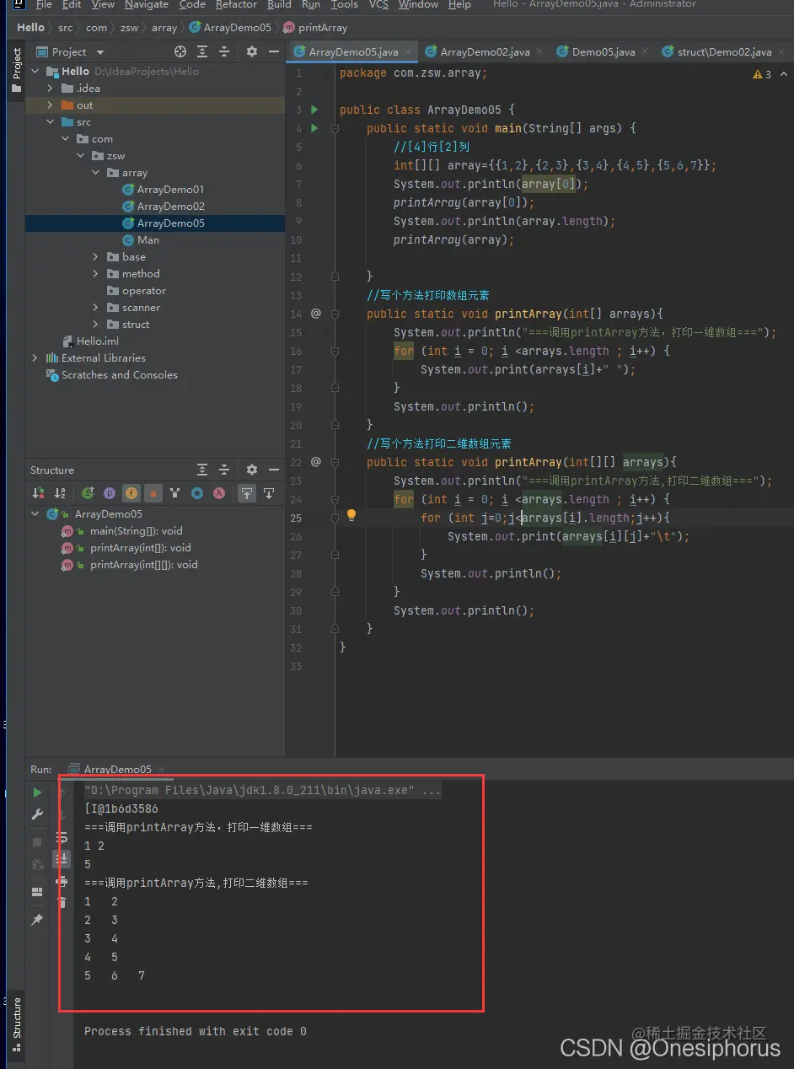
Task: Toggle Show Lambdas in Structure toolbar
Action: [219, 493]
